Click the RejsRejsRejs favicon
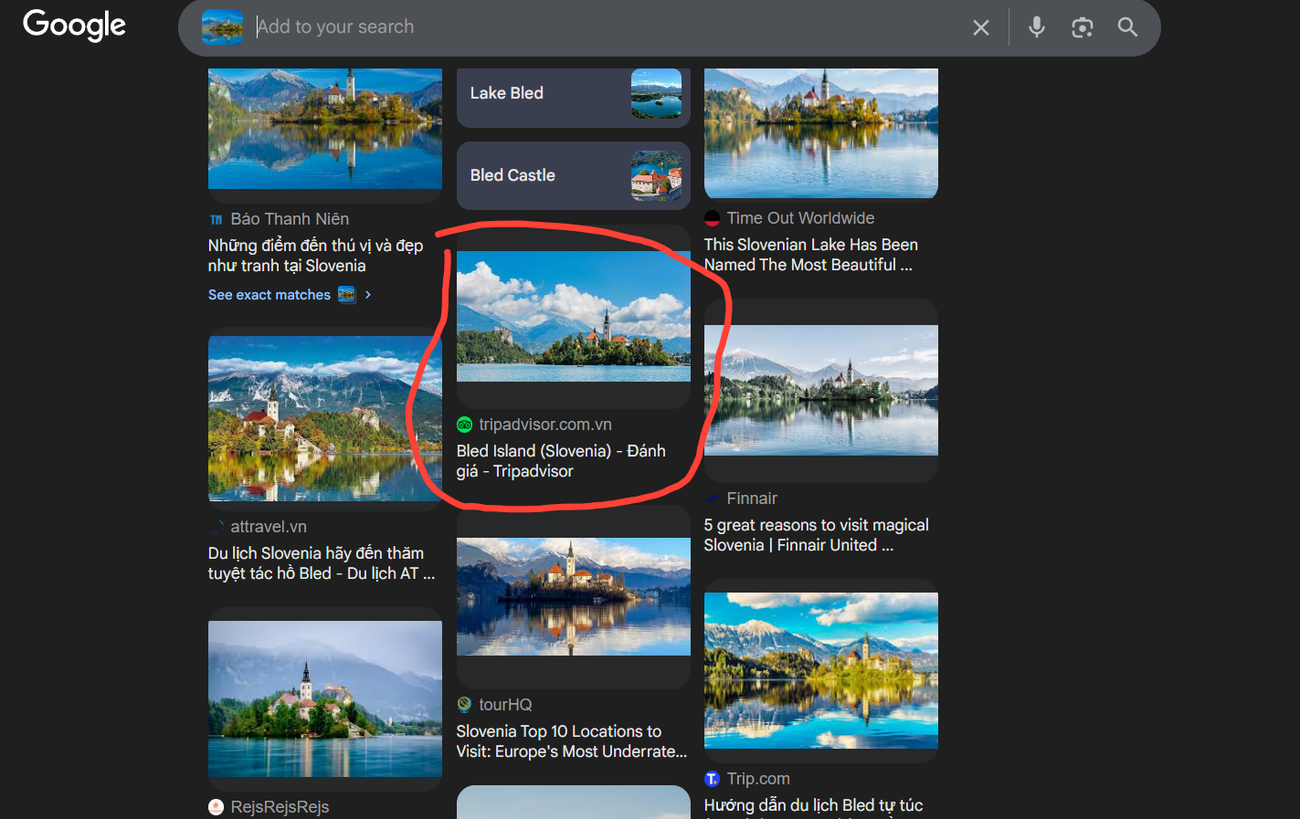 [217, 807]
